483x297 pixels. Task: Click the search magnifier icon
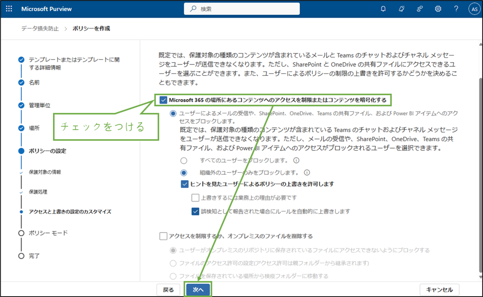tap(193, 9)
